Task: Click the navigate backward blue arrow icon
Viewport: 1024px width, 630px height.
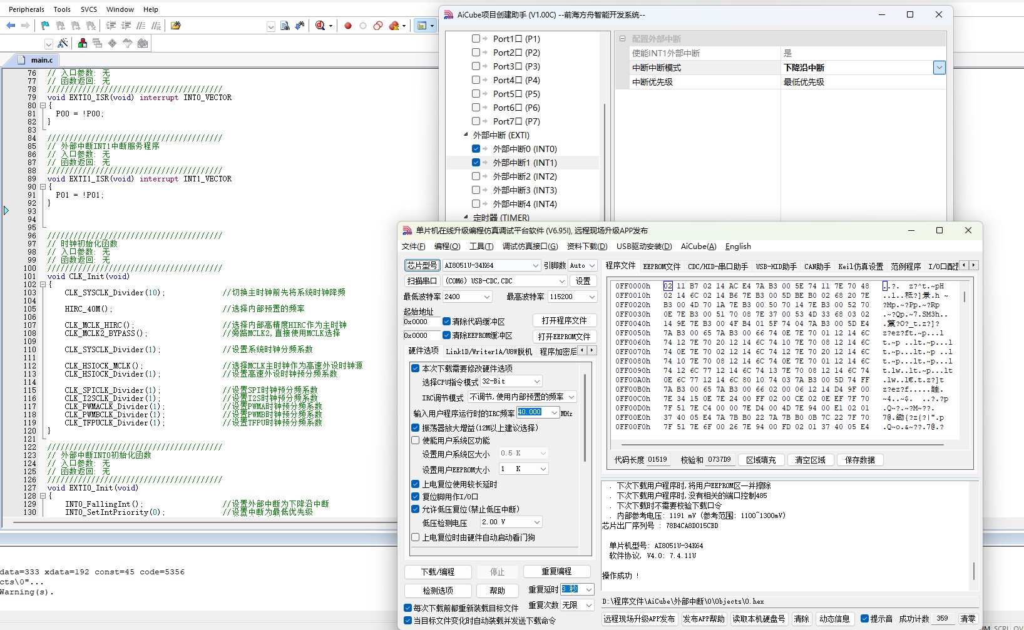Action: (x=11, y=26)
